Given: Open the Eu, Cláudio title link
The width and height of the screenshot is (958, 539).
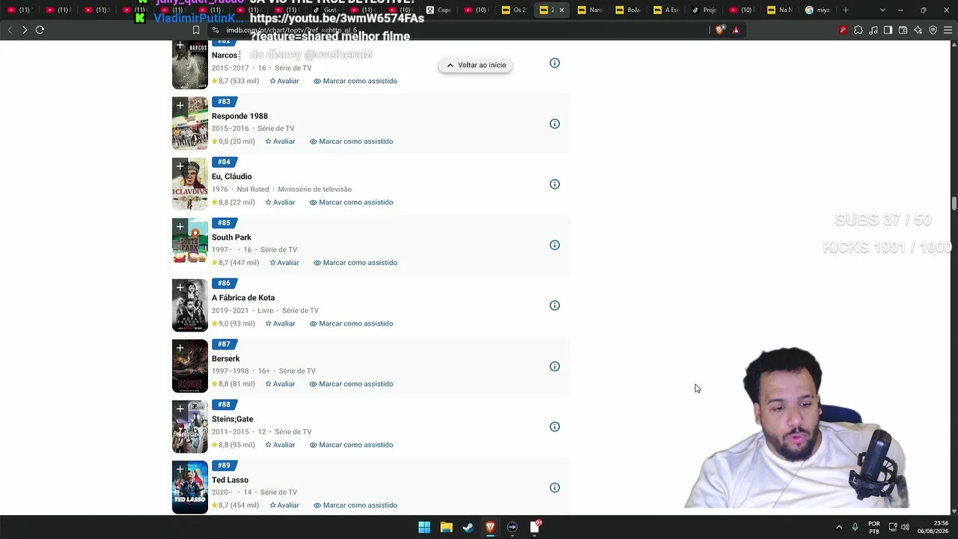Looking at the screenshot, I should [231, 177].
